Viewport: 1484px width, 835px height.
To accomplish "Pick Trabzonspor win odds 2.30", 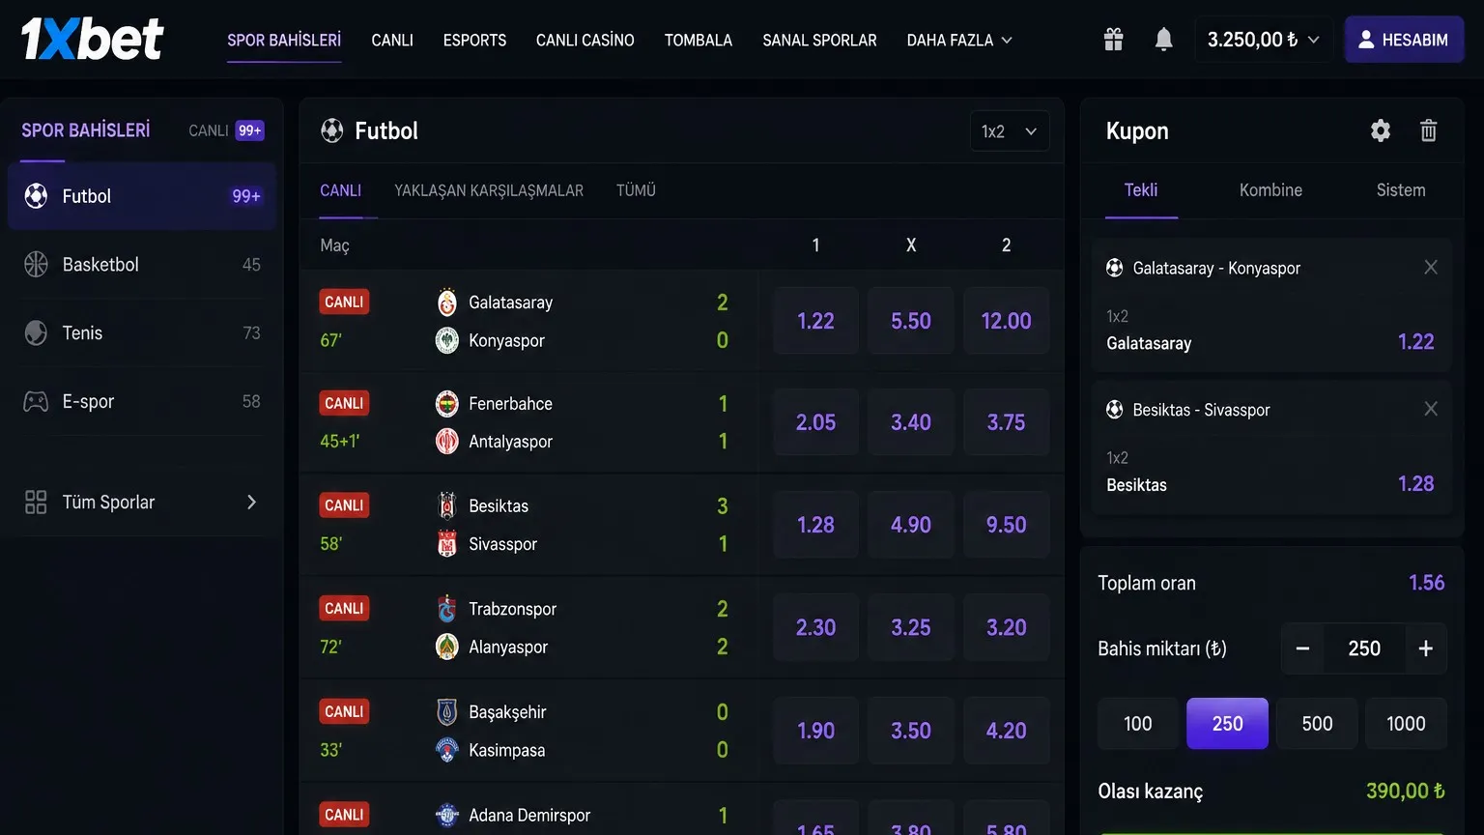I will click(815, 627).
